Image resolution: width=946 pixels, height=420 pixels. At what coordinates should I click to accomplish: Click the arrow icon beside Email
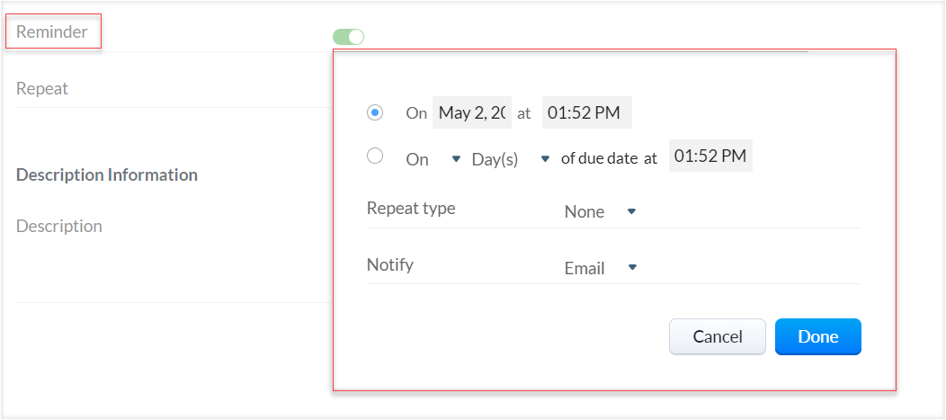tap(632, 267)
